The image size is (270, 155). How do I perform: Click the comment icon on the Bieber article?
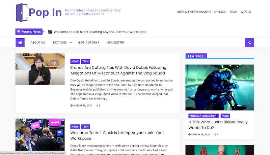[215, 134]
